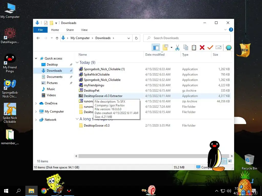
Task: Click the blue Help question mark icon
Action: 231,30
